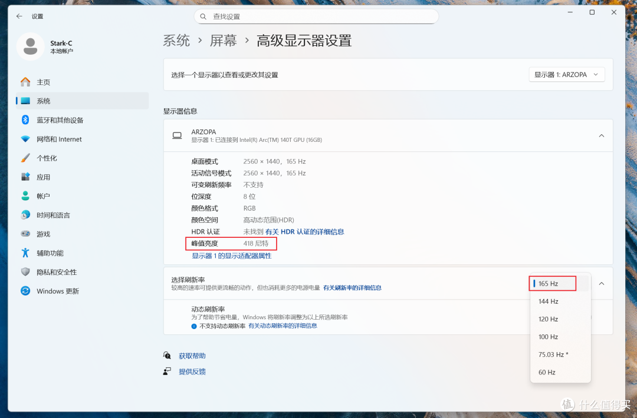This screenshot has height=418, width=637.
Task: Click the shield icon beside 隐私和安全性
Action: [x=25, y=272]
